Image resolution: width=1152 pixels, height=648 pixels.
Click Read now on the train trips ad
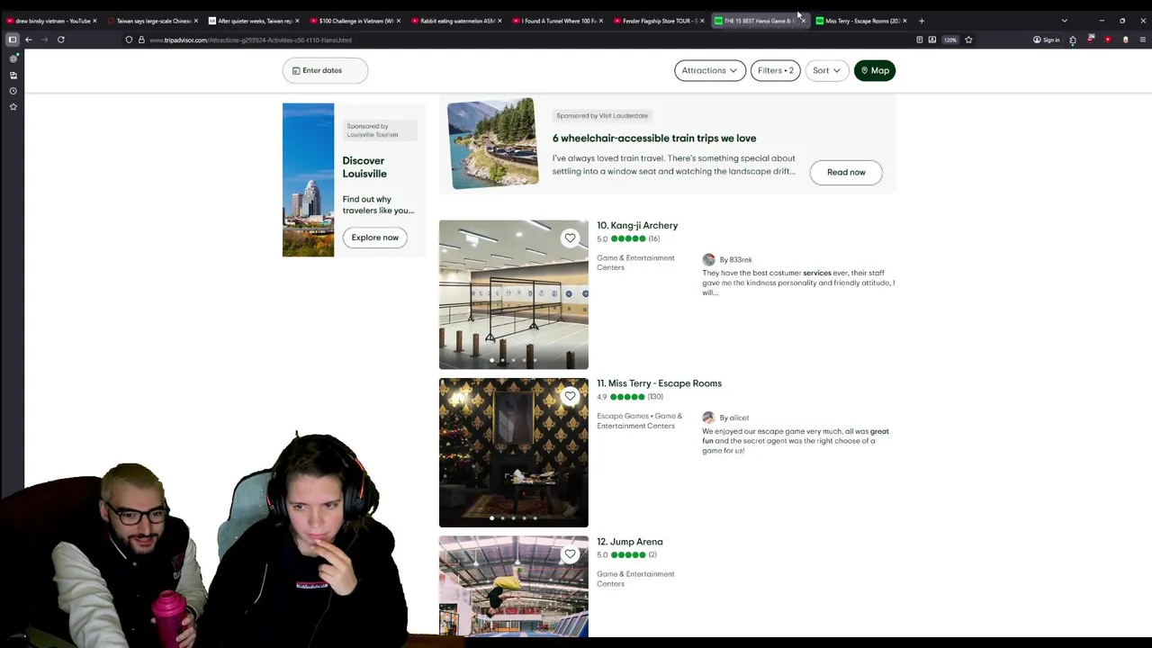846,172
